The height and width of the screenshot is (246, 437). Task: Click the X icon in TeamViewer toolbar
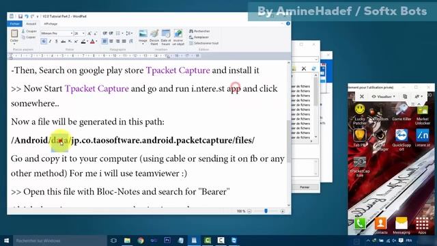(362, 96)
